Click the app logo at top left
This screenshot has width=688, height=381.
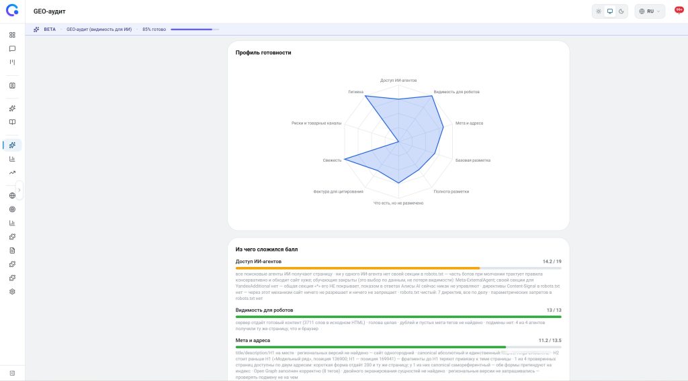(12, 11)
